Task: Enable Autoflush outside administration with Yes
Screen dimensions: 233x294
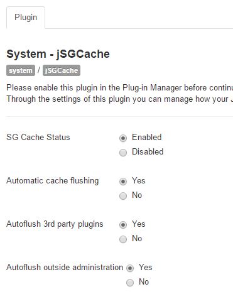Action: coord(130,268)
